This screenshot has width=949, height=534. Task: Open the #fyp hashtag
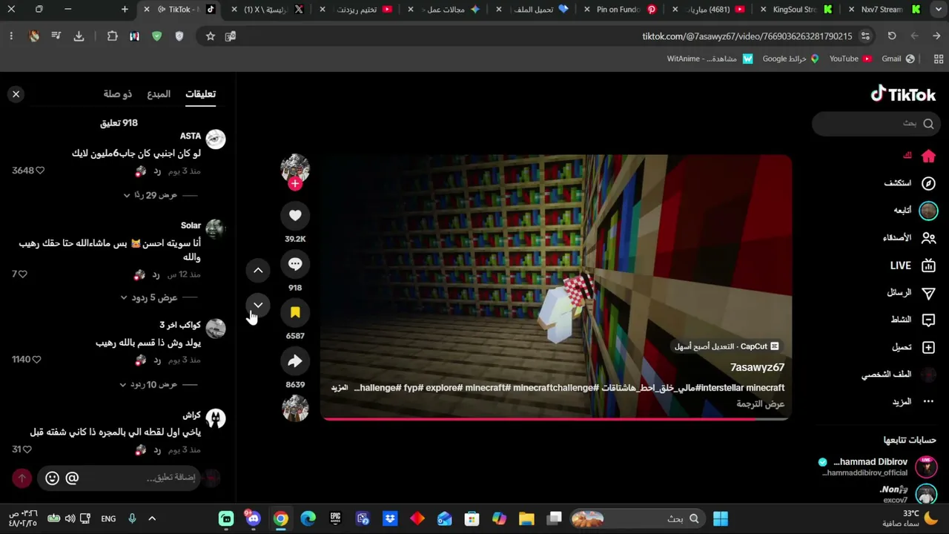click(x=412, y=388)
